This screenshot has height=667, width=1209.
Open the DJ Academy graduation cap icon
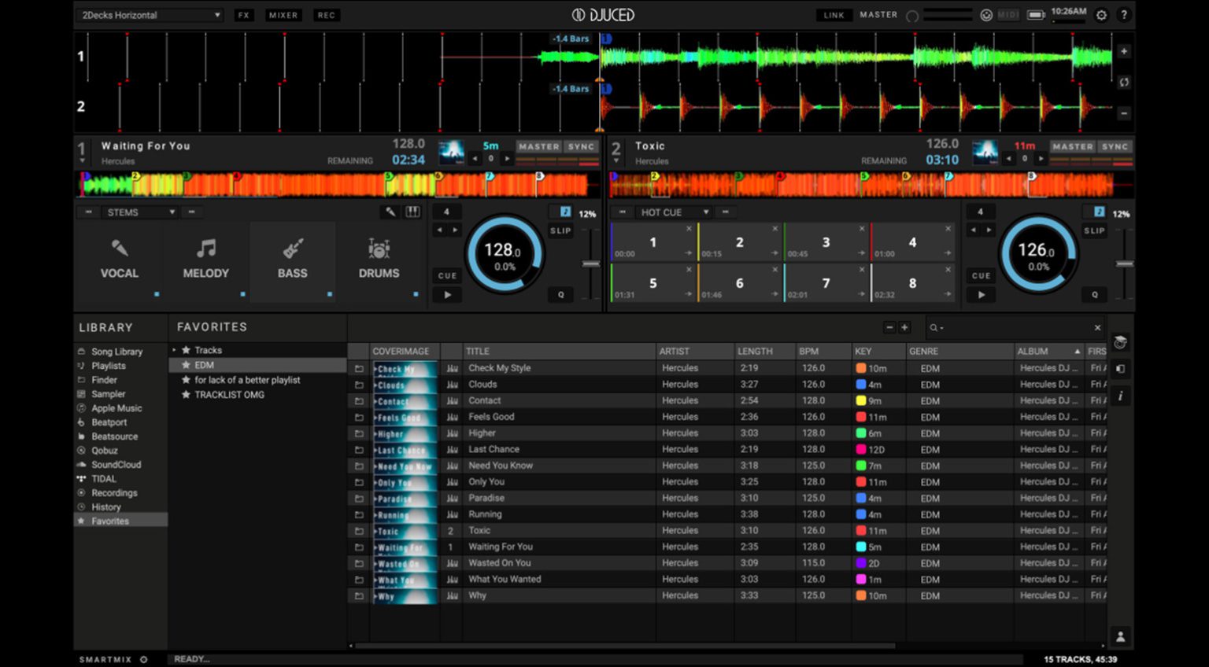tap(1119, 342)
